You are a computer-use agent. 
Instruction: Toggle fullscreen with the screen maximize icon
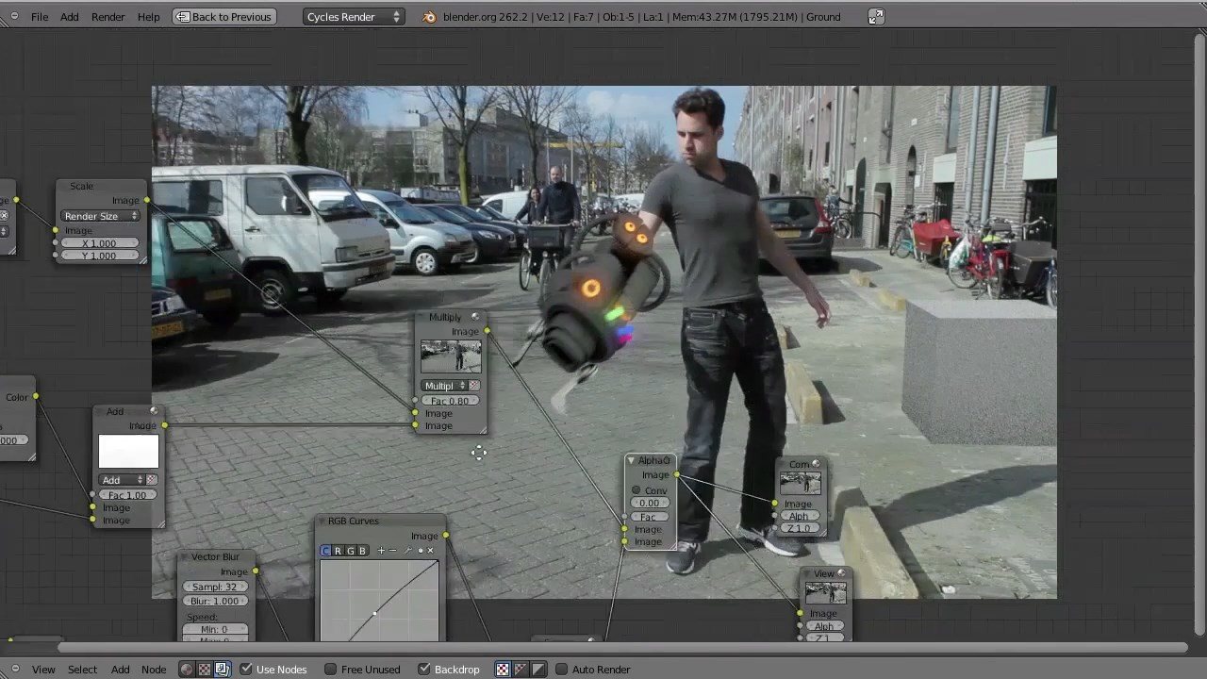876,17
